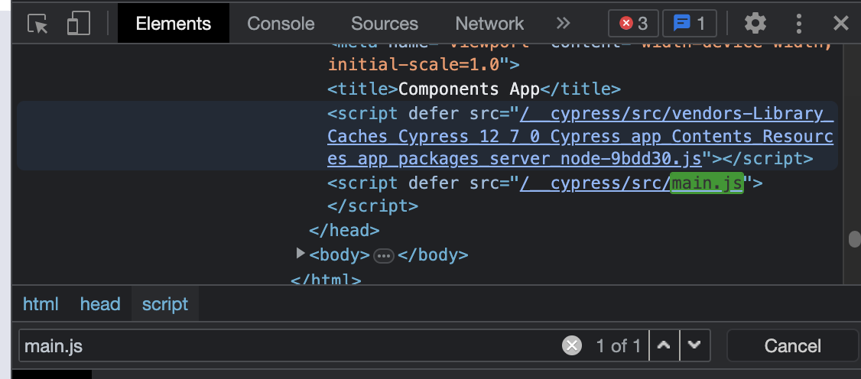Screen dimensions: 861x379
Task: Select head in the breadcrumb bar
Action: pos(100,304)
